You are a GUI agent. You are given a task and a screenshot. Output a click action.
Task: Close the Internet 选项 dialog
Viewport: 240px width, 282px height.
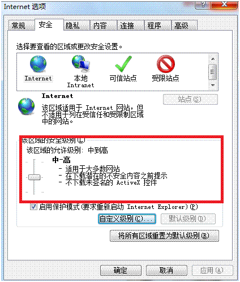coord(224,5)
